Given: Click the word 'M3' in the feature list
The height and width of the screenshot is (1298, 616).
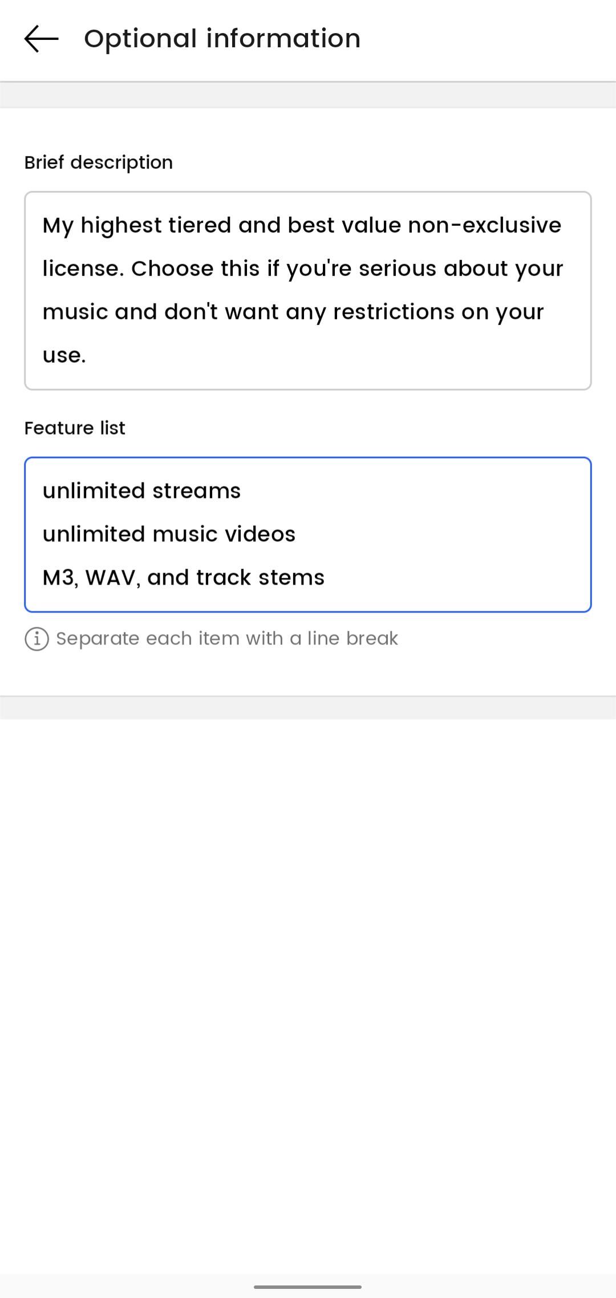Looking at the screenshot, I should (x=58, y=578).
